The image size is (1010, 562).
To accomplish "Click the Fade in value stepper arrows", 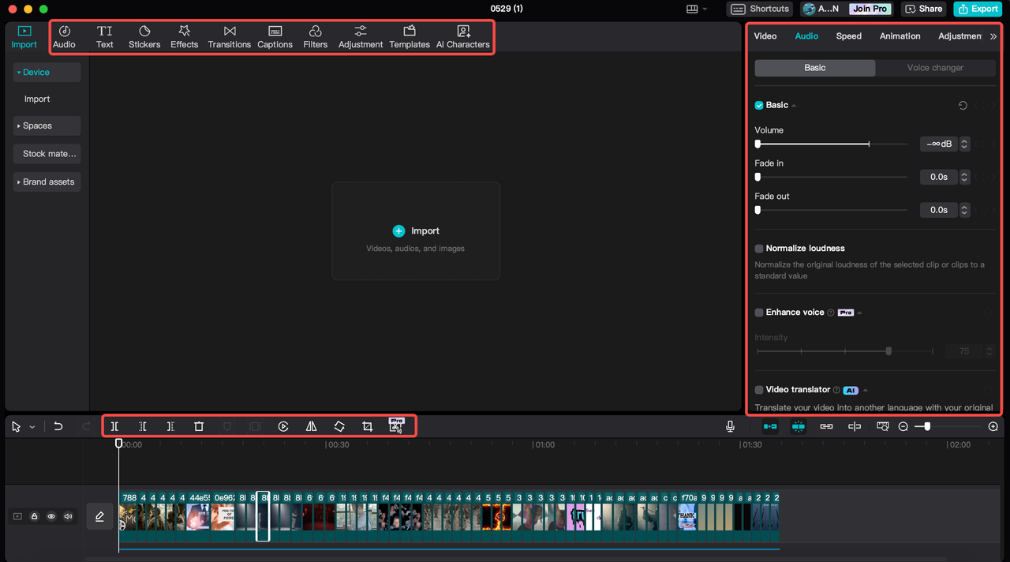I will pos(964,177).
